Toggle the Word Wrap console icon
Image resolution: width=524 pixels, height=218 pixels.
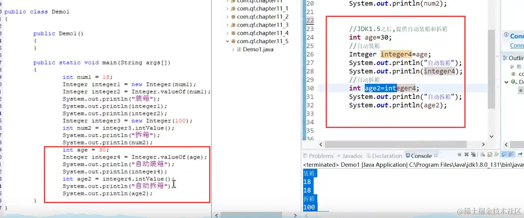click(497, 154)
